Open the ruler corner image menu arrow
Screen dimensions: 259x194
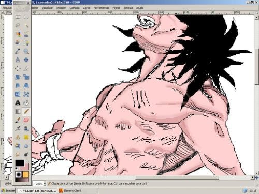pyautogui.click(x=2, y=12)
